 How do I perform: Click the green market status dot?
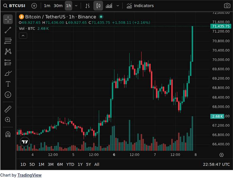tap(101, 17)
